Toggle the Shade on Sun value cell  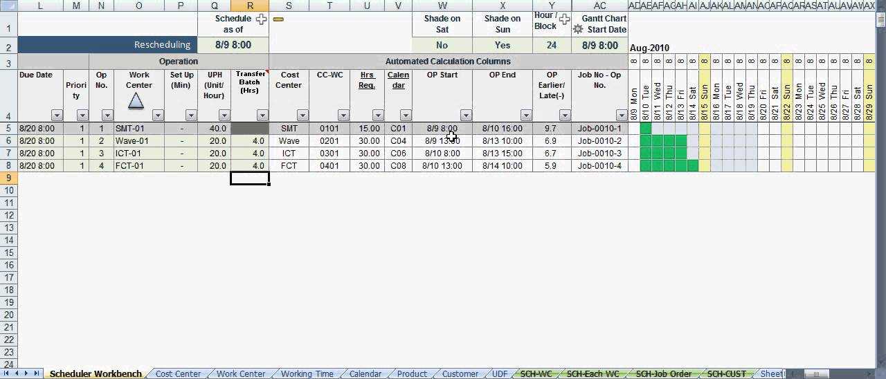pyautogui.click(x=503, y=46)
